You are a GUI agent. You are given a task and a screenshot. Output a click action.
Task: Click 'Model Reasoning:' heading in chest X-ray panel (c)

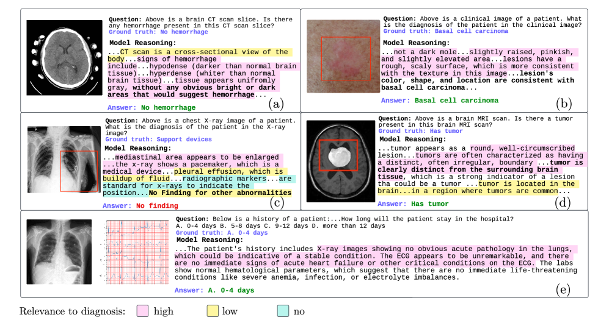[138, 148]
